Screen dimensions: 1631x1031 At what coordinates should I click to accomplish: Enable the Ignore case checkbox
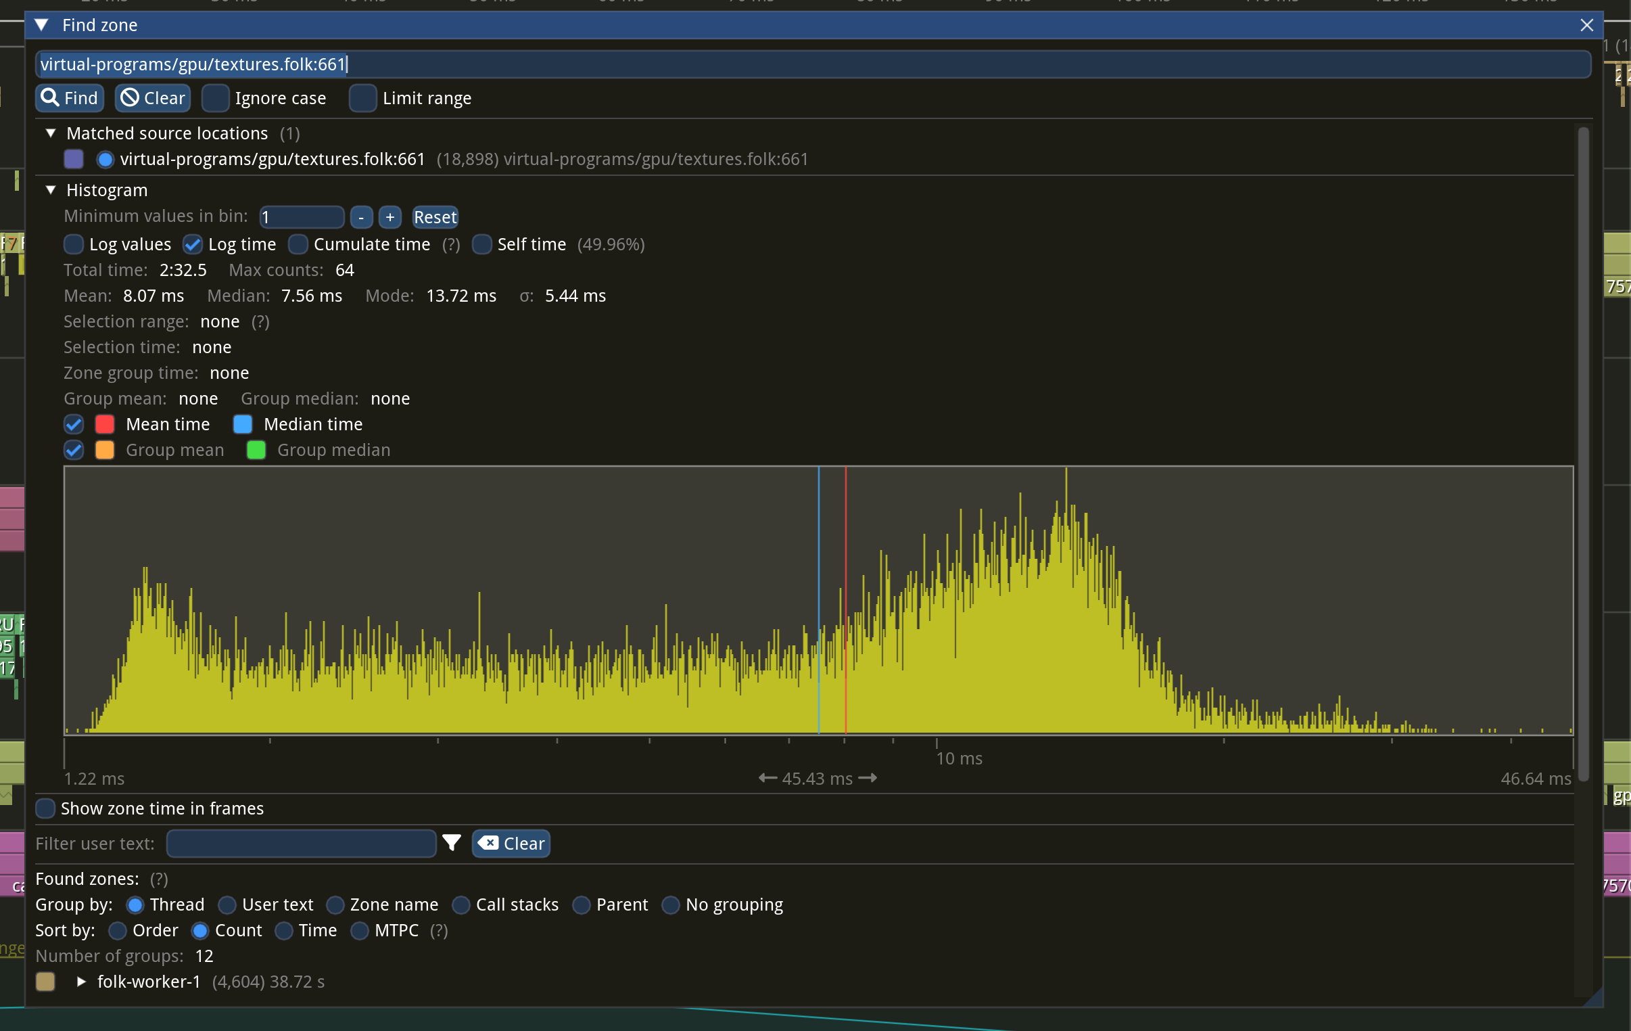click(216, 98)
